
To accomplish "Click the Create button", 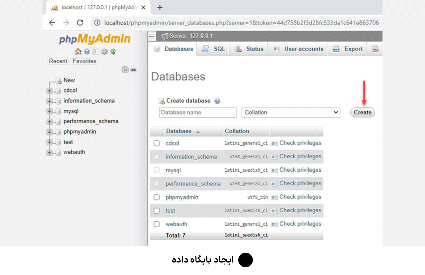I will coord(363,112).
